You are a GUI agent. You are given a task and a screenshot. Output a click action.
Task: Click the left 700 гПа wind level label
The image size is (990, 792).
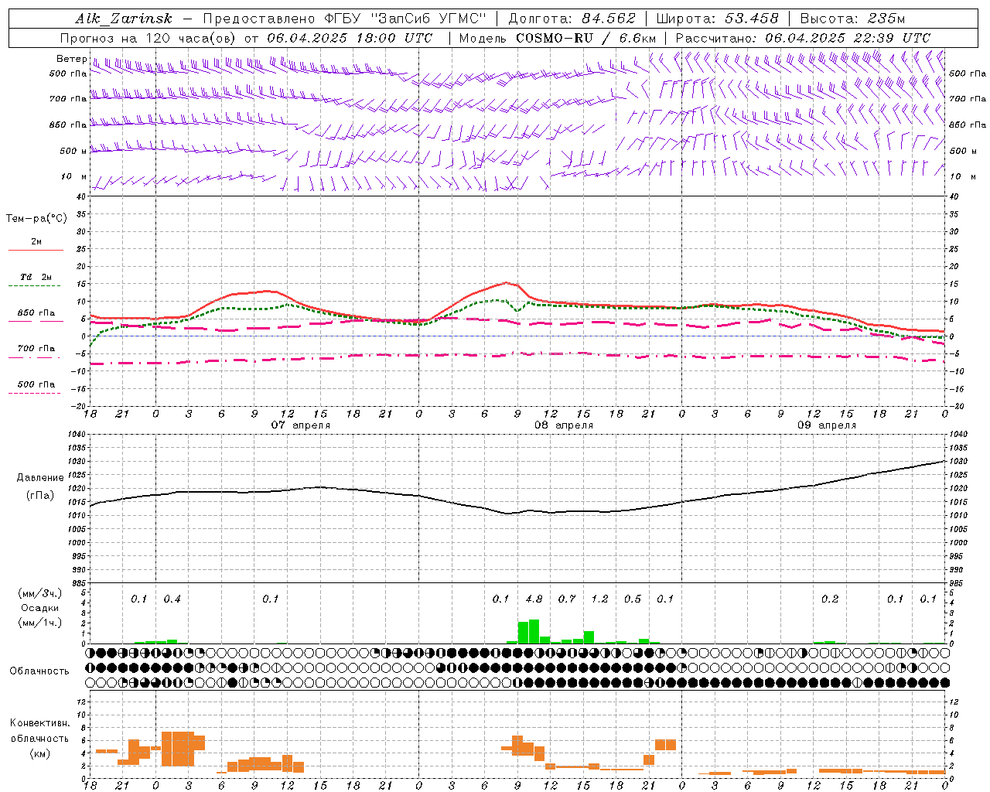coord(68,100)
